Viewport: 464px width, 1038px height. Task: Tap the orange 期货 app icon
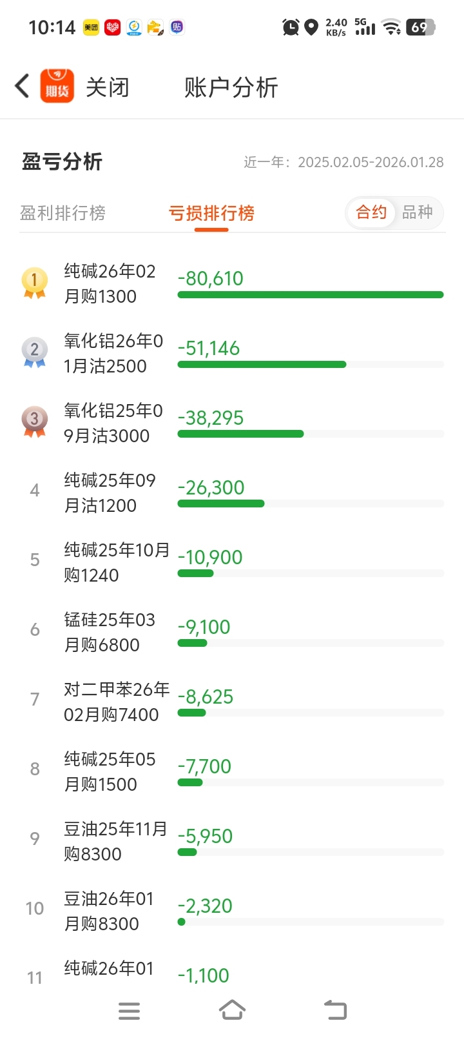click(57, 86)
